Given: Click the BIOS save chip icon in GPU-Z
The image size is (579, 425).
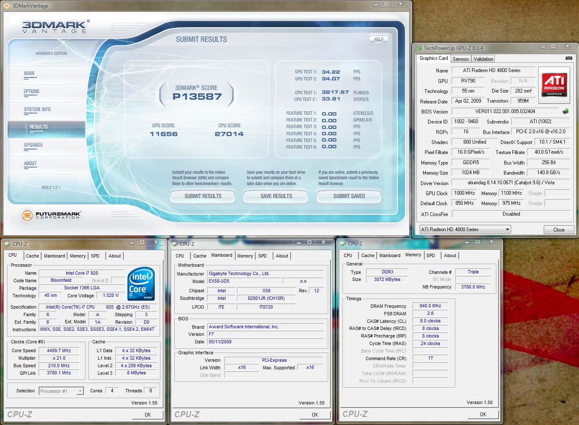Looking at the screenshot, I should (566, 111).
